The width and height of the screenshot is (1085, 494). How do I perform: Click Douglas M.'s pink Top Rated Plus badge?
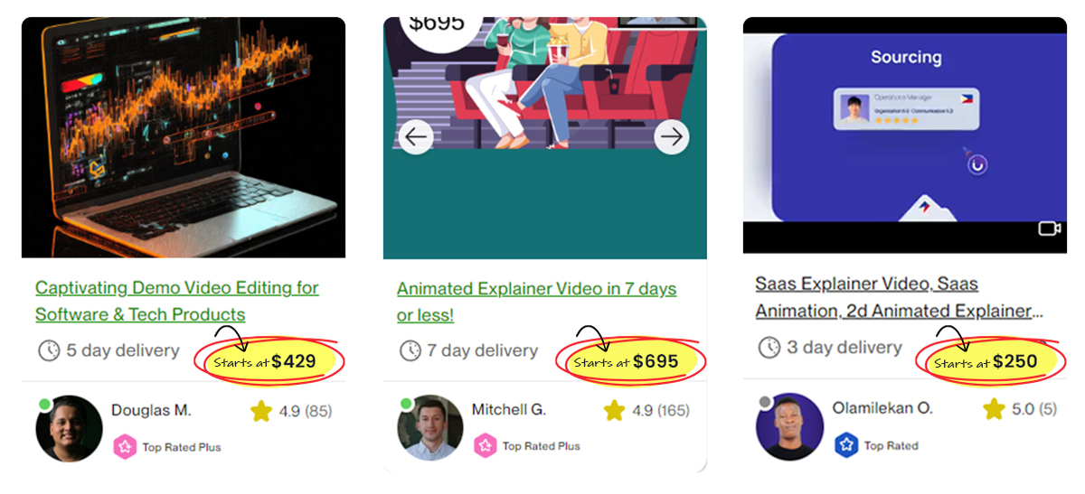point(125,446)
